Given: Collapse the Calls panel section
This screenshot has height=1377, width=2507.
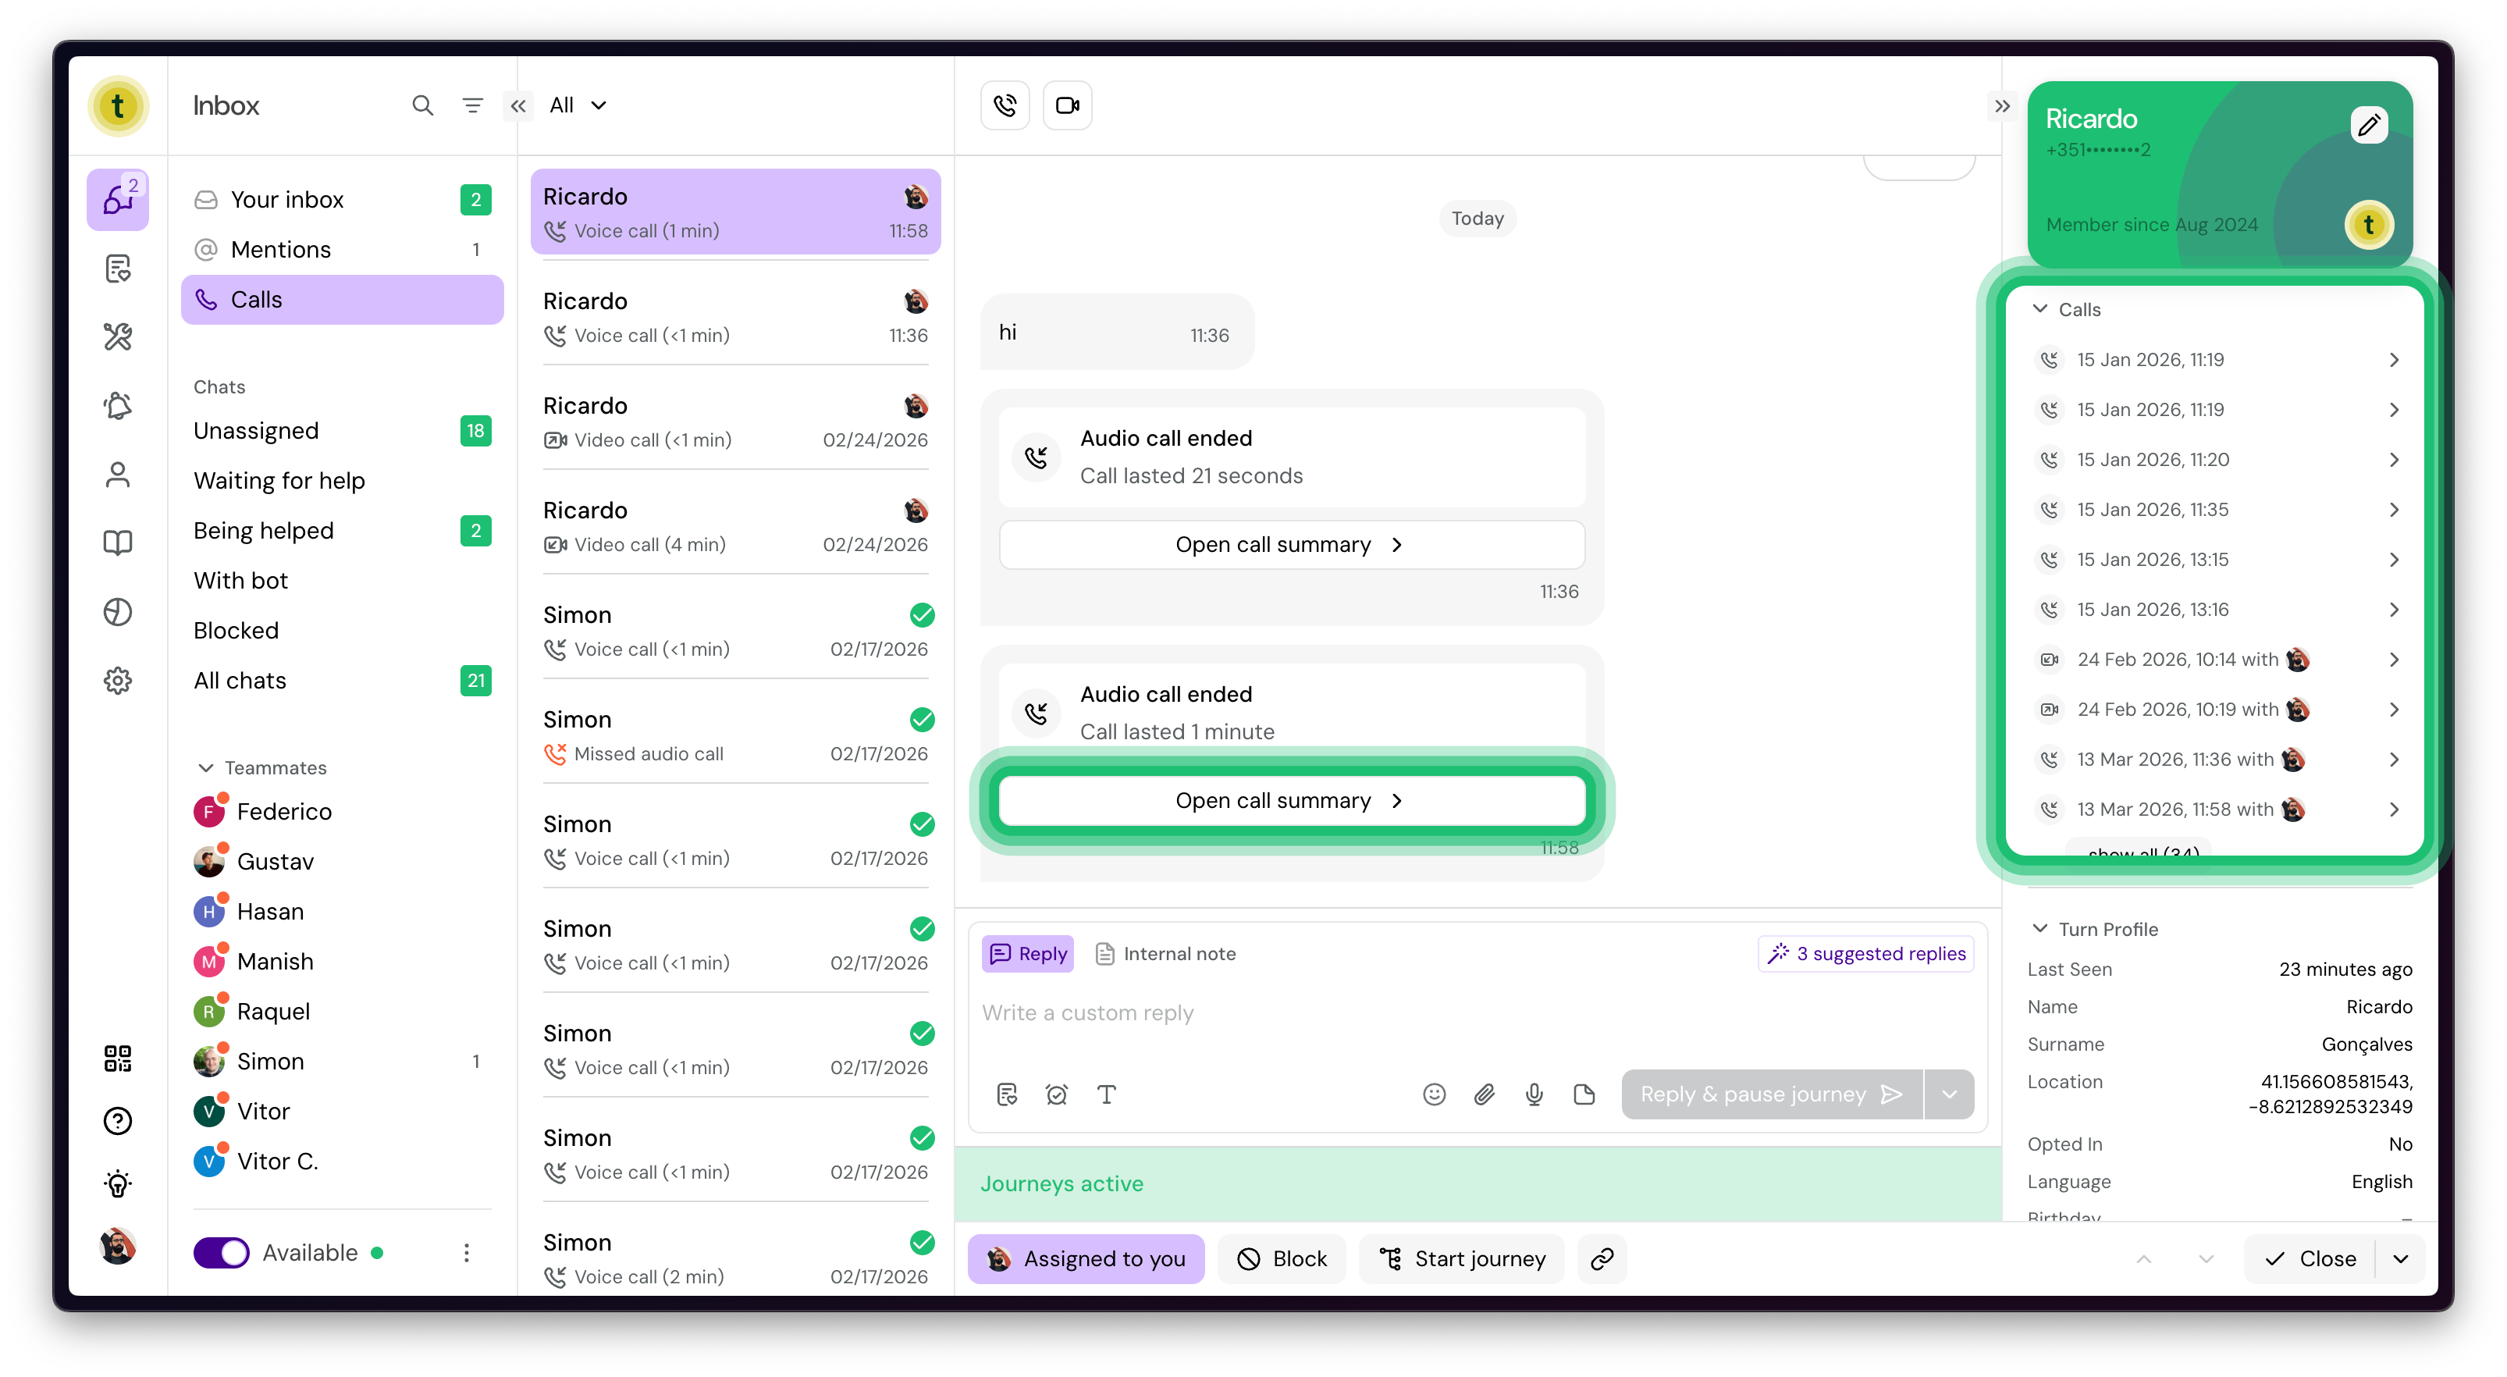Looking at the screenshot, I should click(2039, 308).
